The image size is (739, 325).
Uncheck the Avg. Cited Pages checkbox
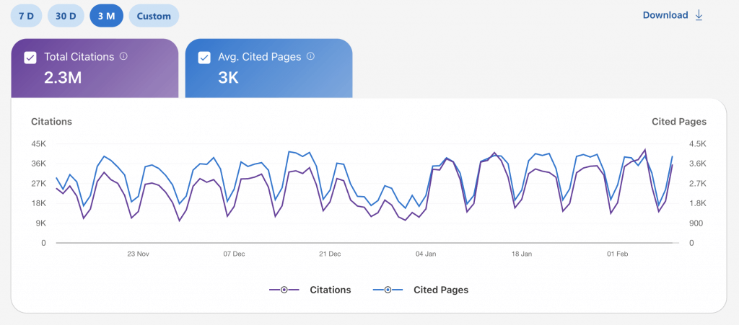click(x=204, y=58)
